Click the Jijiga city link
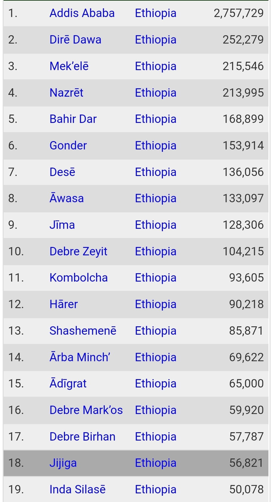 pyautogui.click(x=63, y=463)
